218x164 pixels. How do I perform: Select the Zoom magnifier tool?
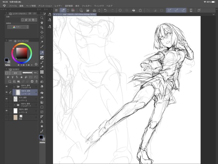[42, 18]
